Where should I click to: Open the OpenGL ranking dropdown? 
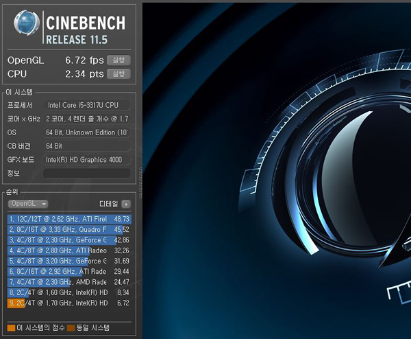click(28, 204)
